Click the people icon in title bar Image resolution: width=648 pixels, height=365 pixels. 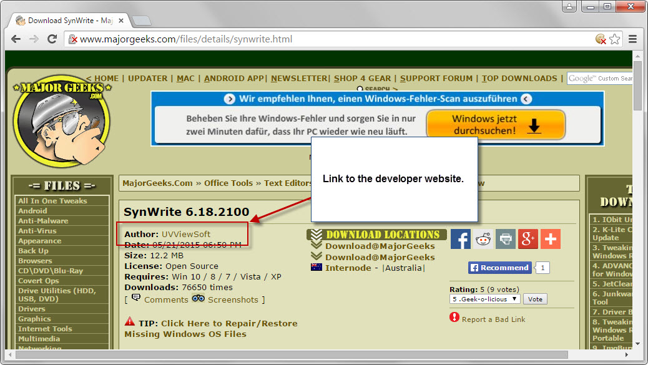point(569,6)
